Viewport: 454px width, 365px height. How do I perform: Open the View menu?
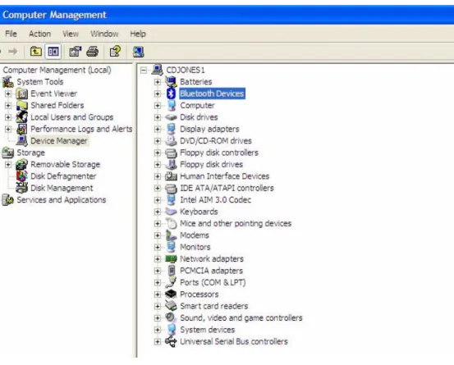click(71, 34)
